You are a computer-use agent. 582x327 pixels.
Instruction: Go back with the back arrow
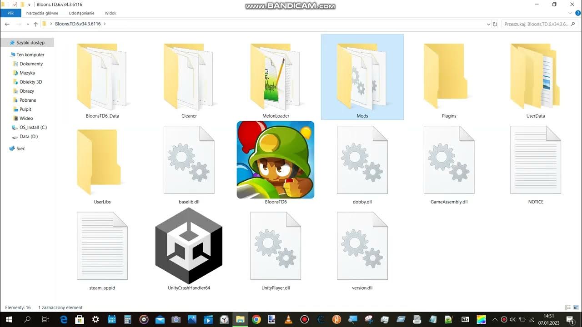tap(7, 24)
